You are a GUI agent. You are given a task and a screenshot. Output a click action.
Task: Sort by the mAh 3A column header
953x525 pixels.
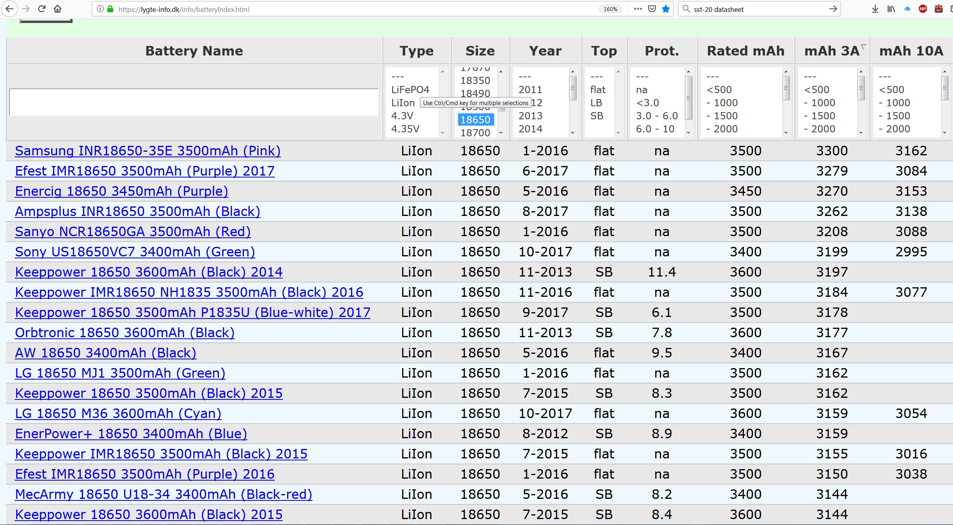832,51
